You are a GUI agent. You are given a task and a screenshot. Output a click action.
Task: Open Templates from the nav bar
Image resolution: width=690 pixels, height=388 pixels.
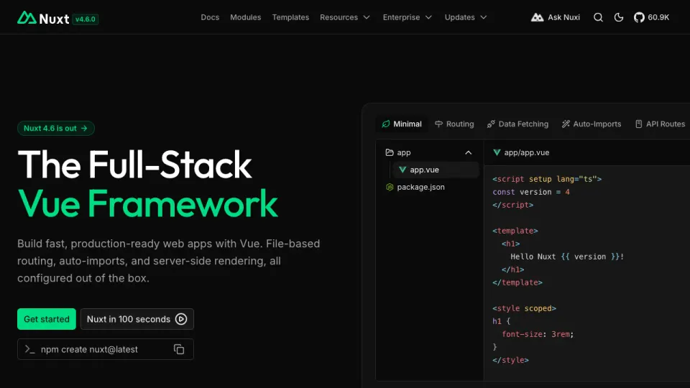(290, 17)
